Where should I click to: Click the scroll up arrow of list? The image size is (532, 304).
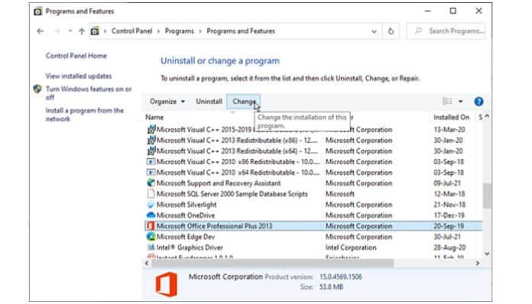coord(487,116)
